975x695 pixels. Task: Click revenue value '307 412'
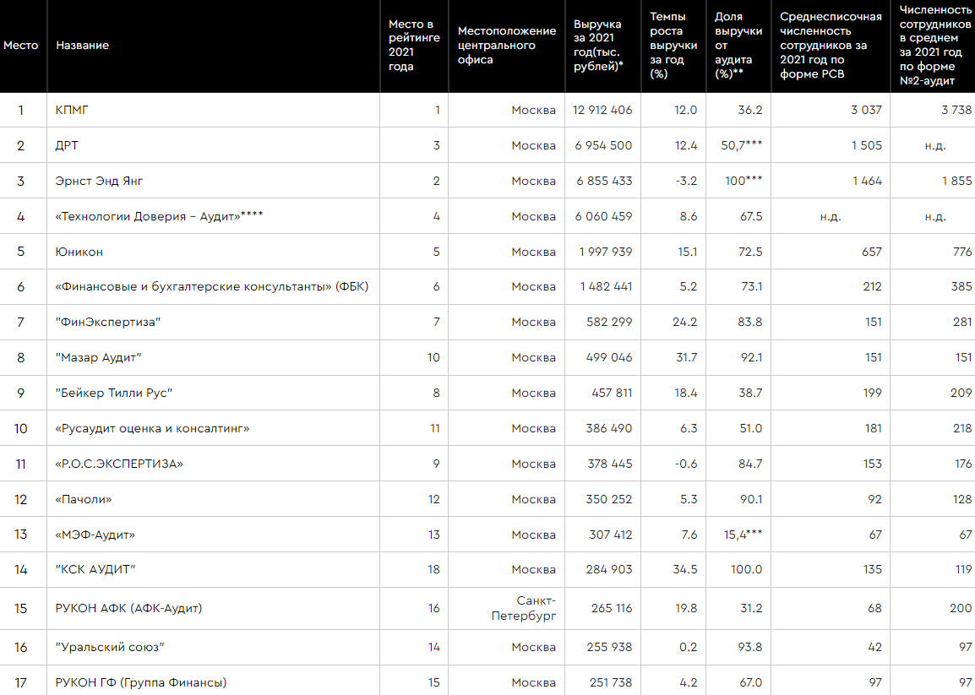[x=611, y=535]
